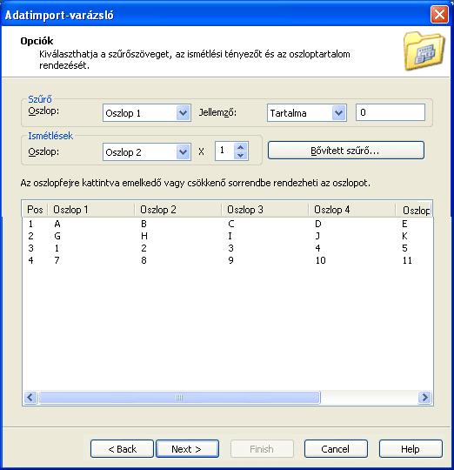Click the filter text field containing 0
Image resolution: width=454 pixels, height=470 pixels.
391,112
